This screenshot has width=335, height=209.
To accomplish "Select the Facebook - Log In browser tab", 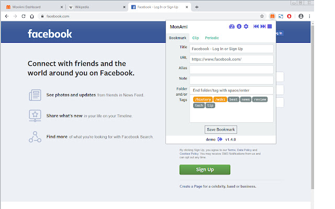I will click(159, 7).
